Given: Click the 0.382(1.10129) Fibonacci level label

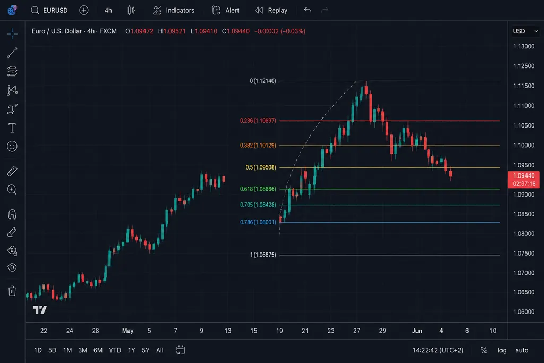Looking at the screenshot, I should tap(258, 146).
